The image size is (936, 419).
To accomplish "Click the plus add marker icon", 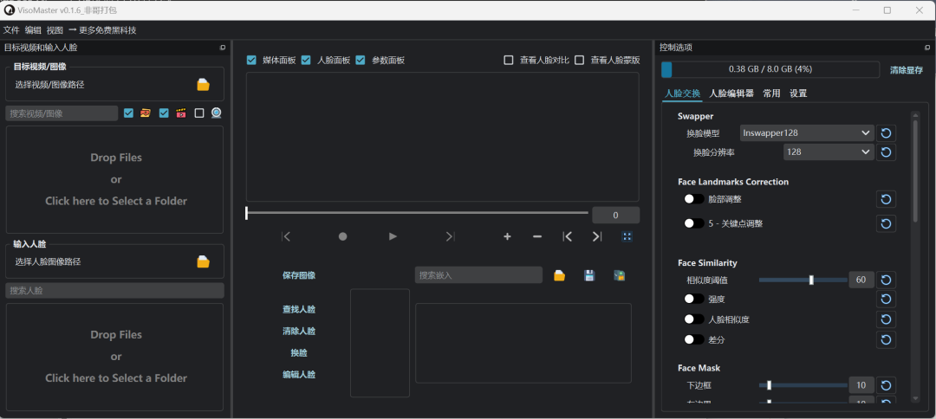I will [x=507, y=236].
